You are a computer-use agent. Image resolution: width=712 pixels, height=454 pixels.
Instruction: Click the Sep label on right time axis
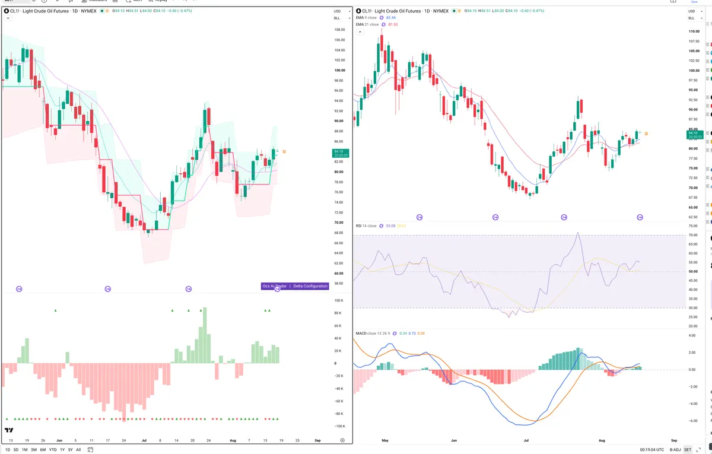(x=674, y=441)
